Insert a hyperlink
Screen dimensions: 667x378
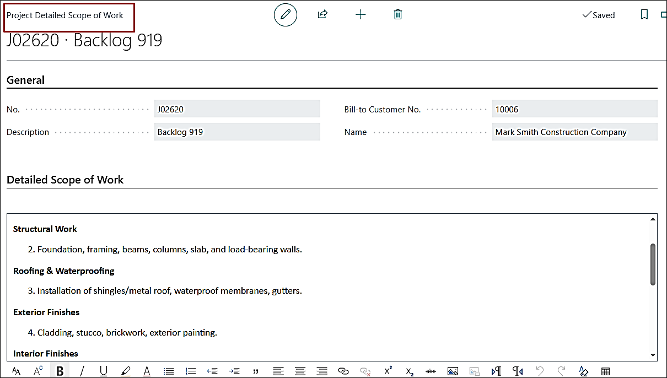343,371
